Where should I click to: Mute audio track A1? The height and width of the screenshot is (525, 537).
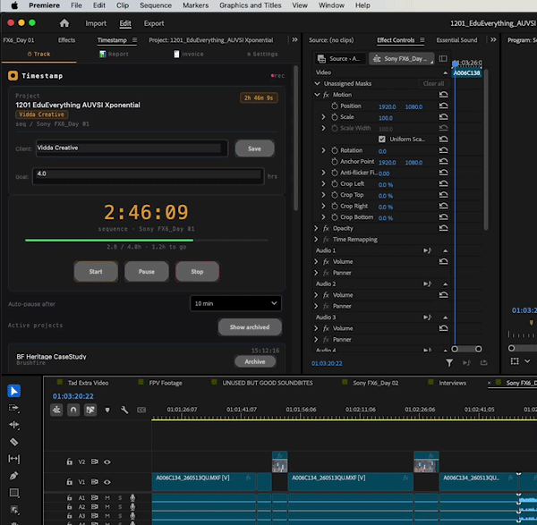(107, 497)
